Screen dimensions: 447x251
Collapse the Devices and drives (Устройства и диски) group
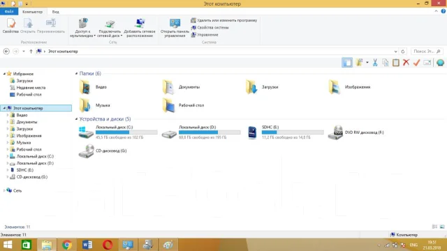click(76, 119)
